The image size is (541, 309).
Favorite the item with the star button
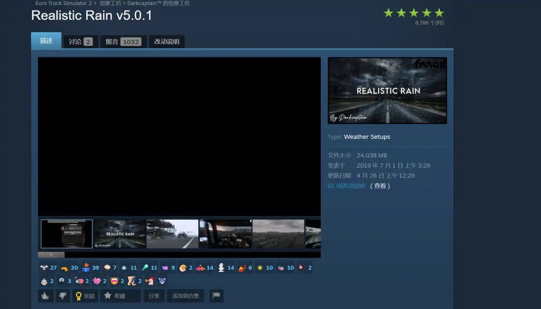pyautogui.click(x=120, y=296)
